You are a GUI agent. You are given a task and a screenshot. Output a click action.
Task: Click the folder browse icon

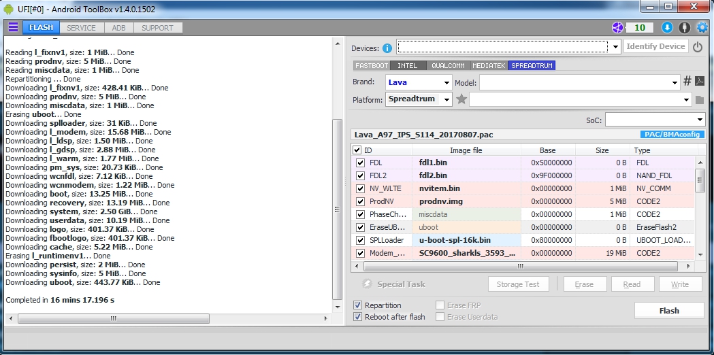[x=700, y=100]
